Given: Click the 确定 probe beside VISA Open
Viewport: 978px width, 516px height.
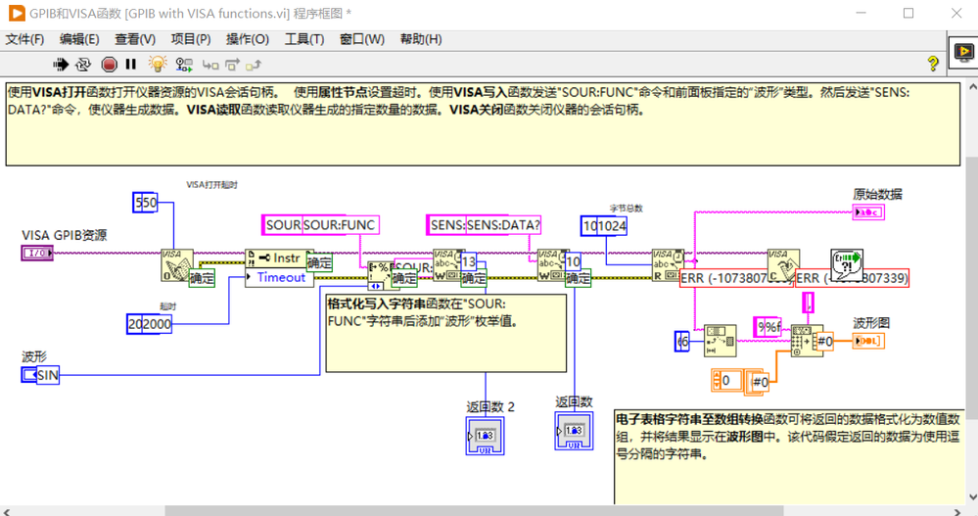Looking at the screenshot, I should [202, 278].
